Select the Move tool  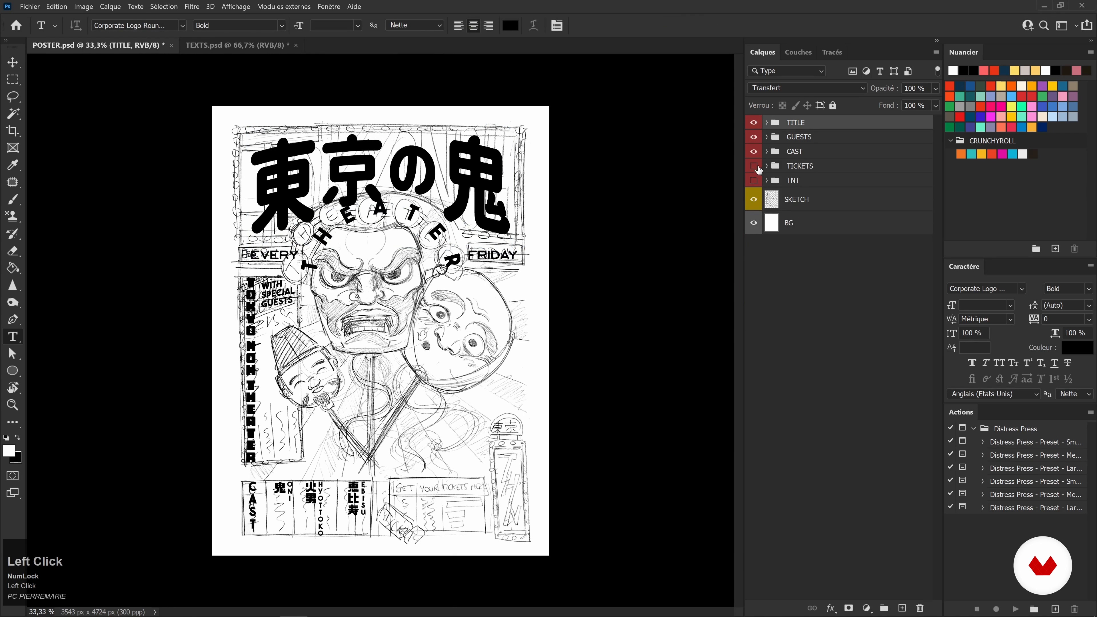[x=13, y=63]
